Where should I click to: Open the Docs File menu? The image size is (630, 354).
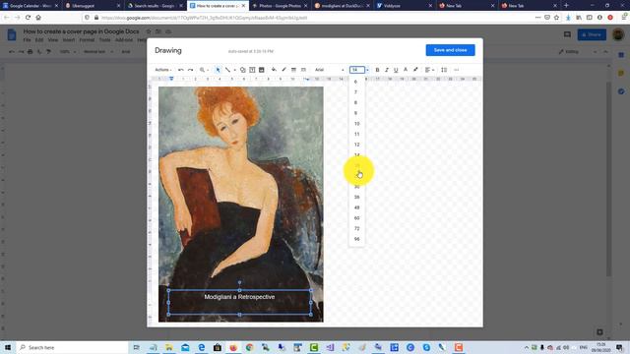pos(27,40)
